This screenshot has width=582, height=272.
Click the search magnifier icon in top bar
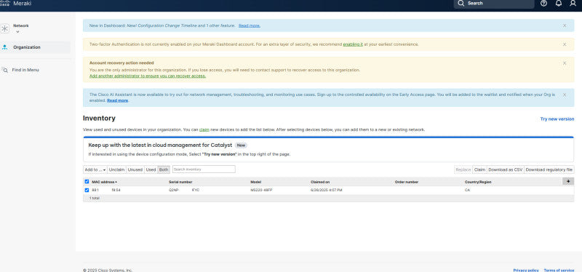click(x=461, y=4)
